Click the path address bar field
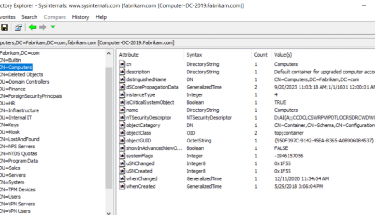This screenshot has width=375, height=215. [137, 42]
